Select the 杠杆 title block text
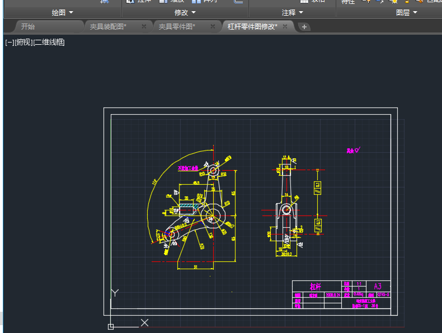The width and height of the screenshot is (442, 333). [x=316, y=287]
